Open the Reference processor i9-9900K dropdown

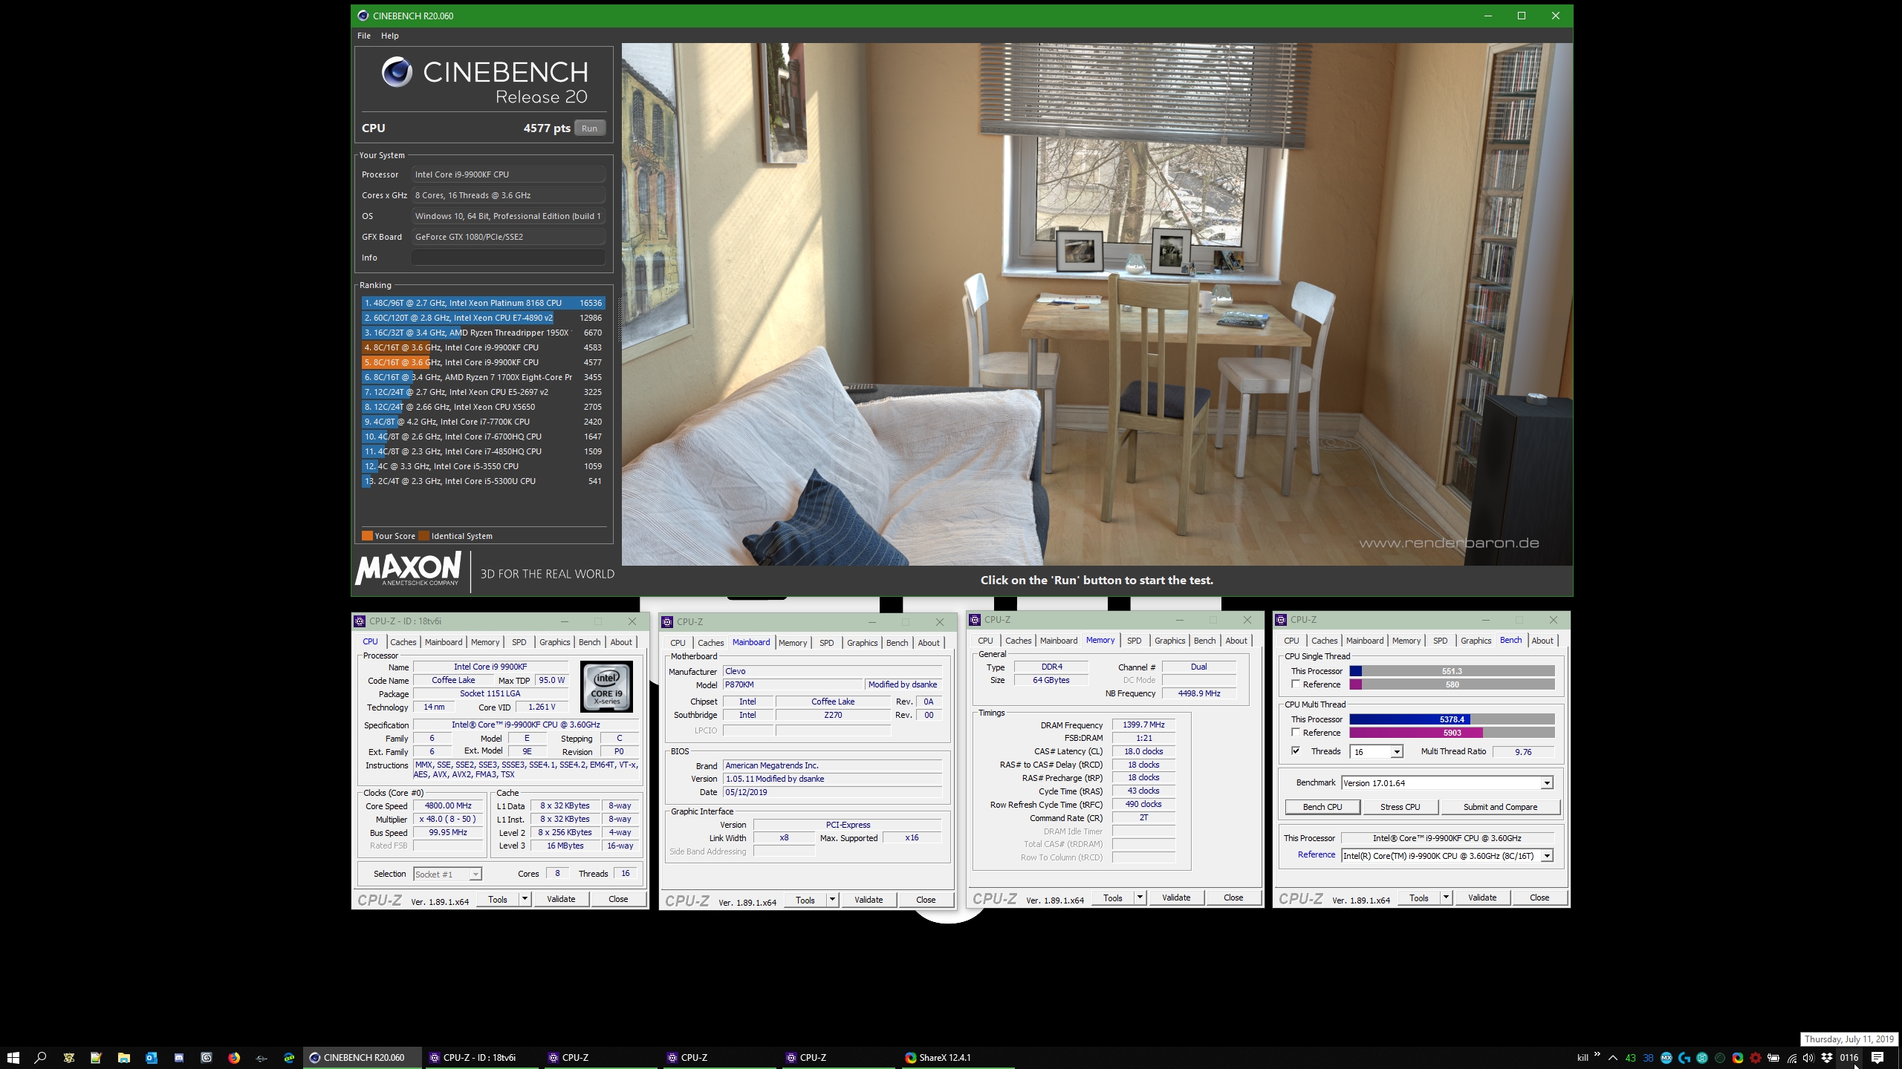pyautogui.click(x=1447, y=856)
